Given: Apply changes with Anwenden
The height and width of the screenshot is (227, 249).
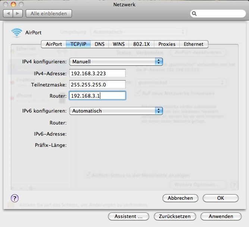Looking at the screenshot, I should (221, 216).
